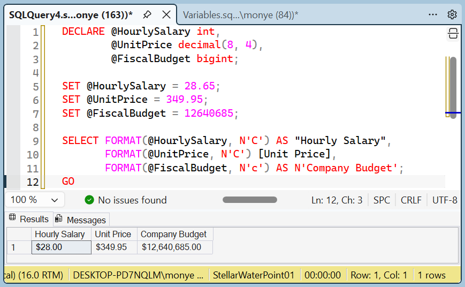Viewport: 465px width, 287px height.
Task: Click the UTF-8 encoding indicator
Action: 445,200
